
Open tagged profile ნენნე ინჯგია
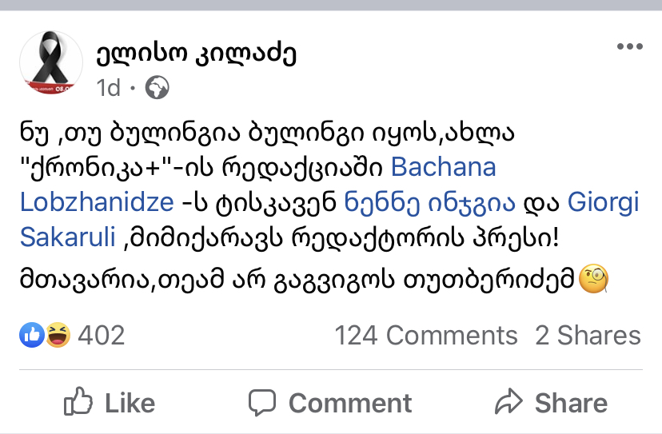point(429,202)
